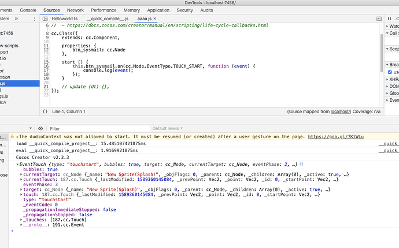Expand the currentTouch property
399x248 pixels.
coord(21,180)
